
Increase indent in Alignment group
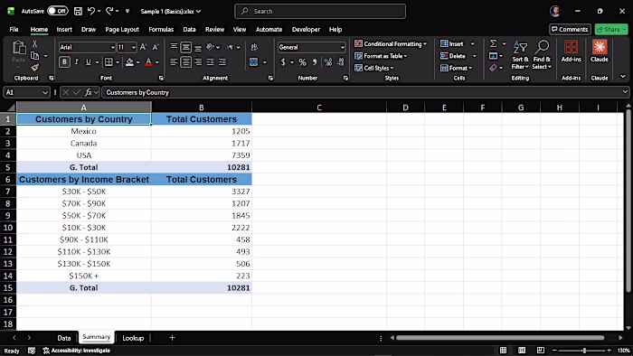pos(222,62)
